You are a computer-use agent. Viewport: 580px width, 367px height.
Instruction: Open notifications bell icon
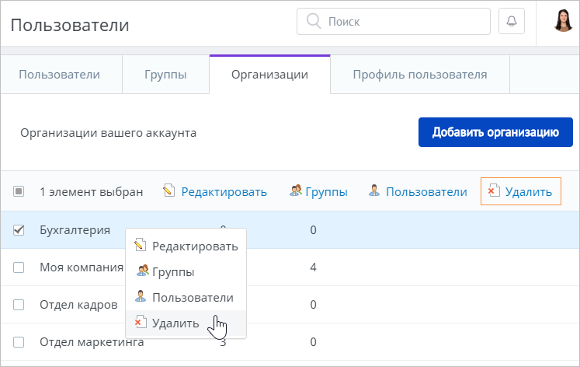pos(512,21)
